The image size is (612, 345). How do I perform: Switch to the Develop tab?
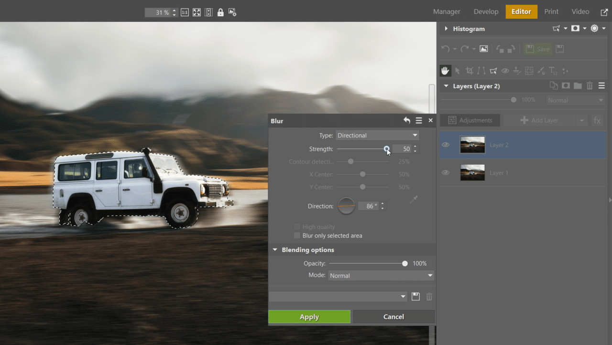(486, 11)
